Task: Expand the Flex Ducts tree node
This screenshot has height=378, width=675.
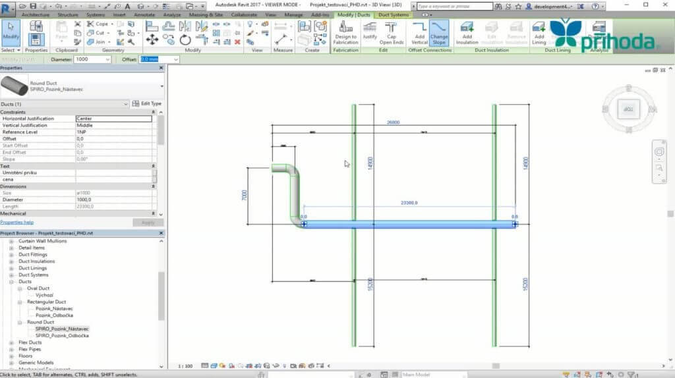Action: point(11,342)
